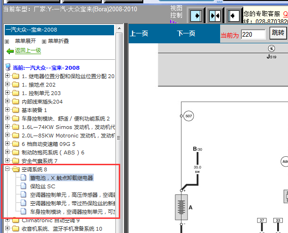Image resolution: width=288 pixels, height=233 pixels.
Task: Go to 上一页 previous page
Action: tap(139, 33)
